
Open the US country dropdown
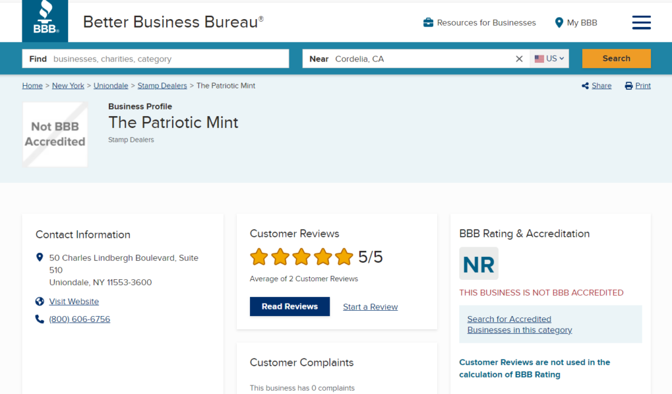[x=549, y=58]
